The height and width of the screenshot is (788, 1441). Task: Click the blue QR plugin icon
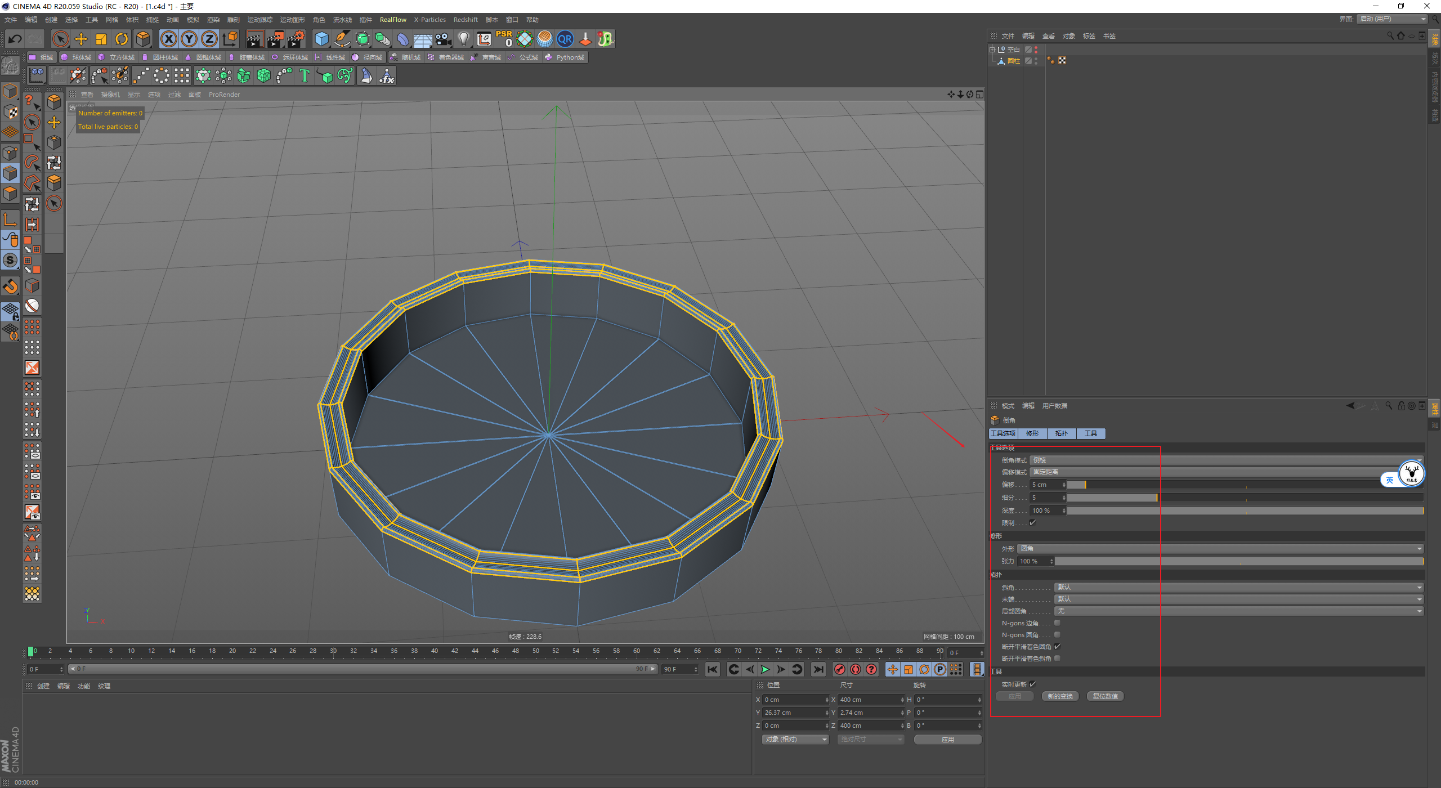[565, 39]
